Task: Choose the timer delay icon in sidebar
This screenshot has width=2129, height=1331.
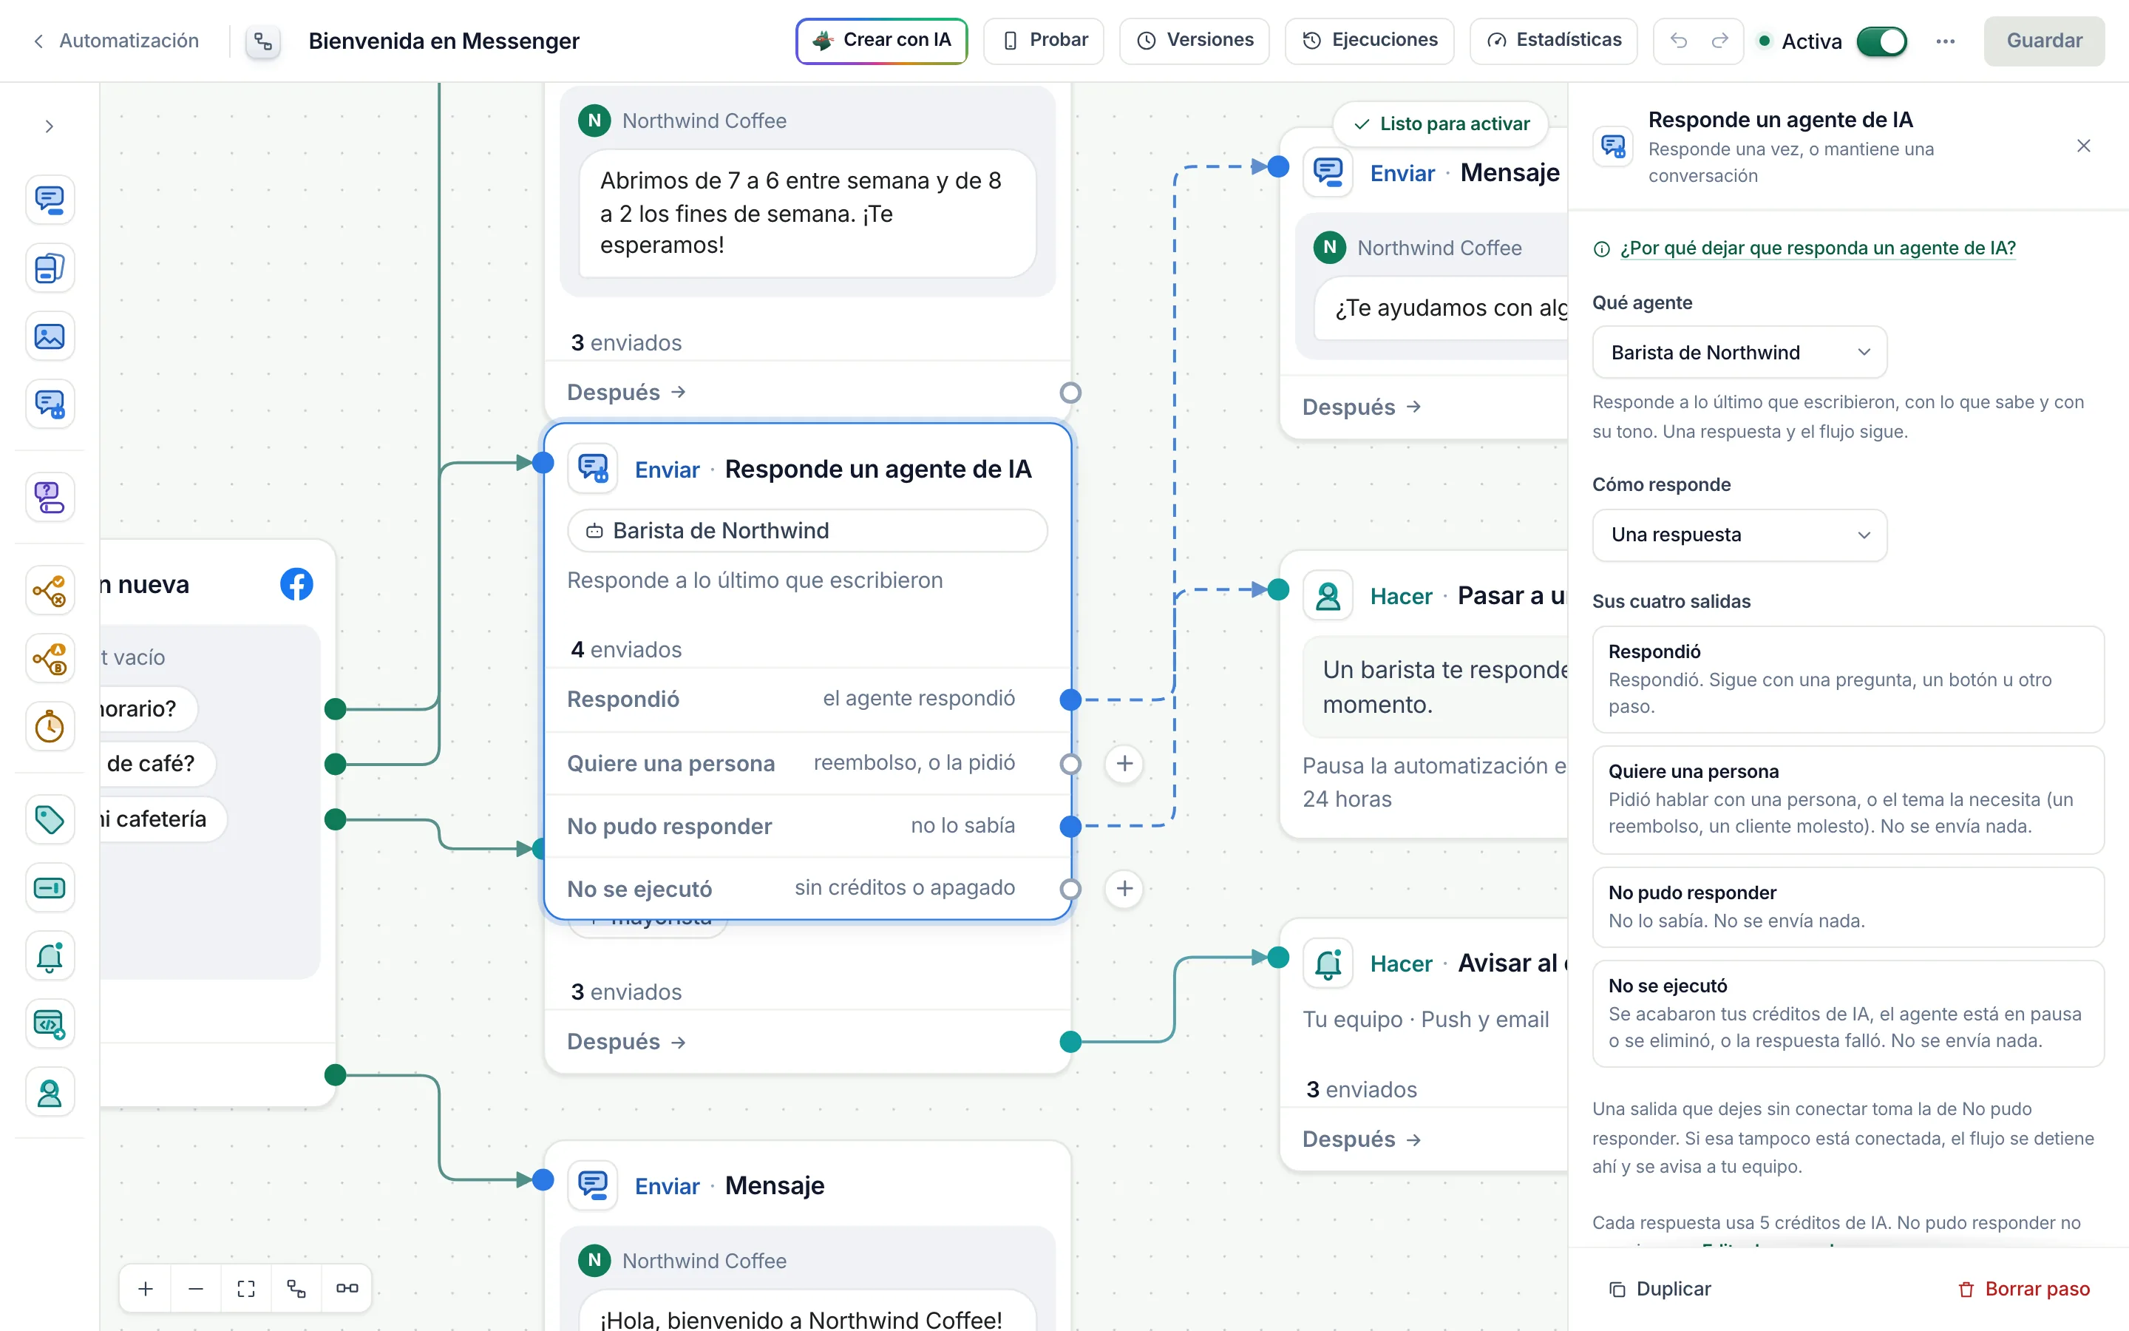Action: click(50, 727)
